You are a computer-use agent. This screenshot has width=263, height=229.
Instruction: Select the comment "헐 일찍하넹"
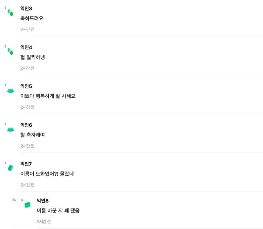(33, 57)
